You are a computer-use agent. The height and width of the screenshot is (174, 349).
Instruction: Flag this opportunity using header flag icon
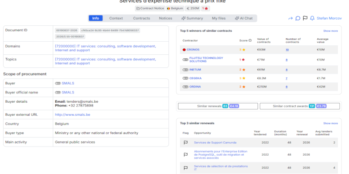tap(305, 18)
